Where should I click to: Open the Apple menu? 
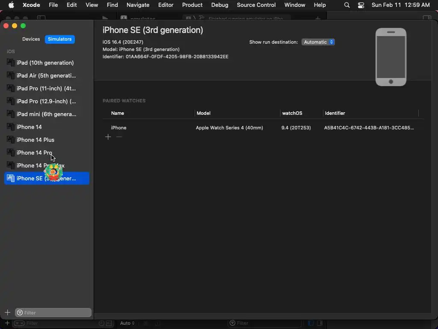click(11, 5)
